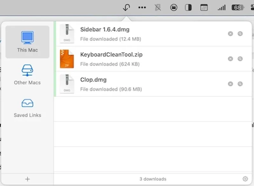Viewport: 254px width, 186px height.
Task: Switch to Other Macs section
Action: pos(27,75)
